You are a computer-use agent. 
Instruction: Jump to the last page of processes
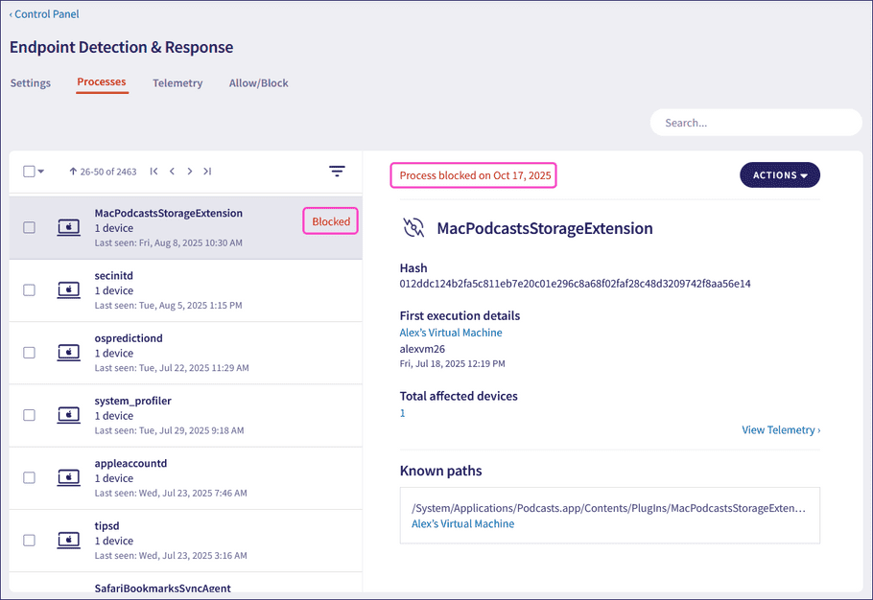(207, 171)
